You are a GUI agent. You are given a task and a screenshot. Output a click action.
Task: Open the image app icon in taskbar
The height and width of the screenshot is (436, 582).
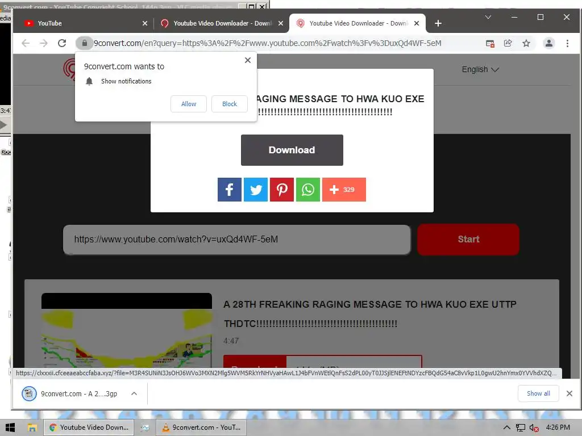pos(145,427)
